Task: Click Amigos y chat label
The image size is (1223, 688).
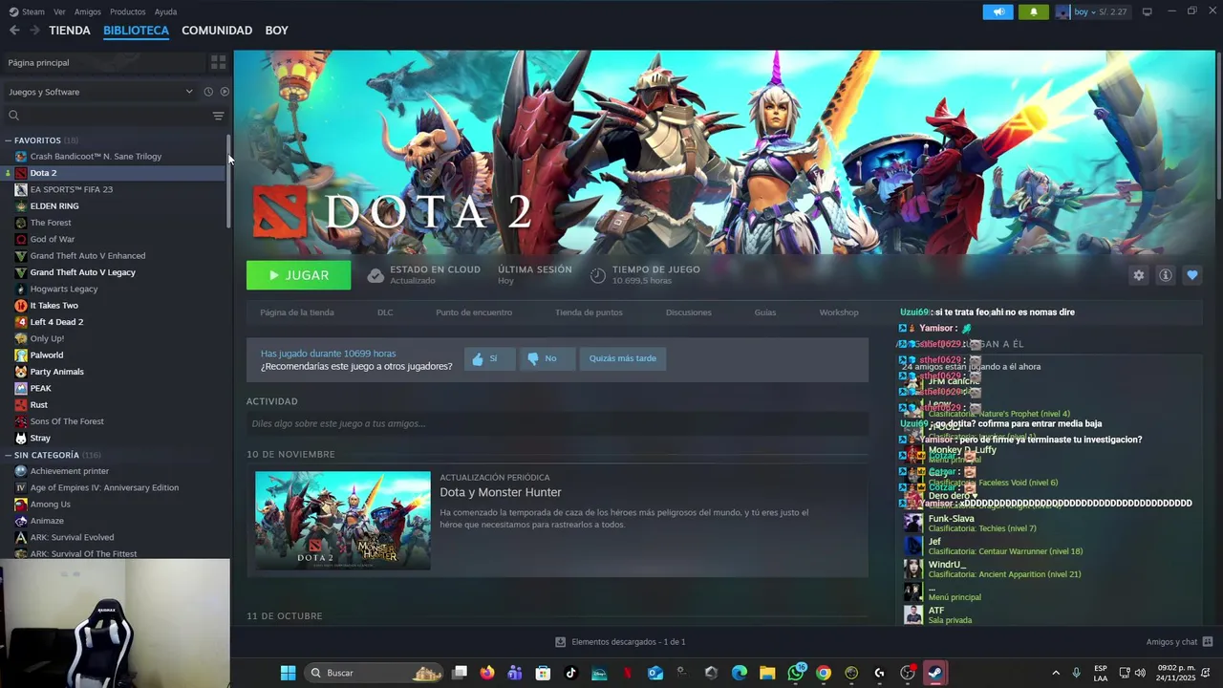Action: click(1171, 642)
